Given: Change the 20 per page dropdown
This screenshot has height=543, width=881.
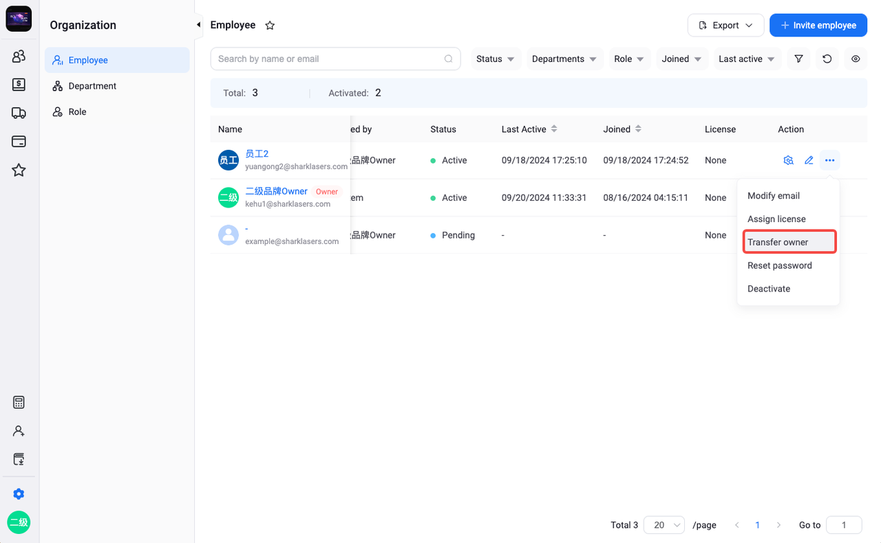Looking at the screenshot, I should 664,525.
